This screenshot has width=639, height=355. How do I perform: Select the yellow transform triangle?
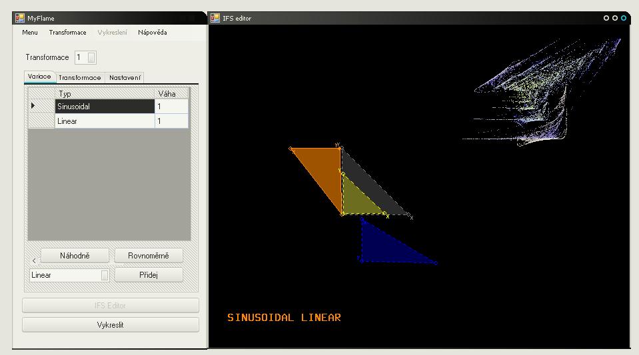click(x=358, y=202)
